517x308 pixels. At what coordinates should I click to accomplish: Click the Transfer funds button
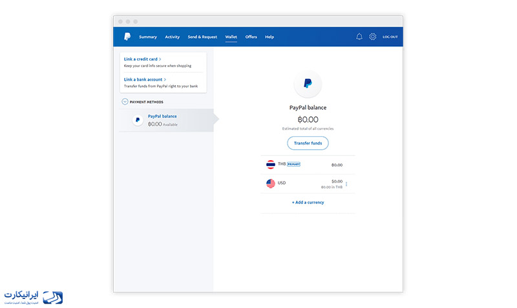coord(308,143)
